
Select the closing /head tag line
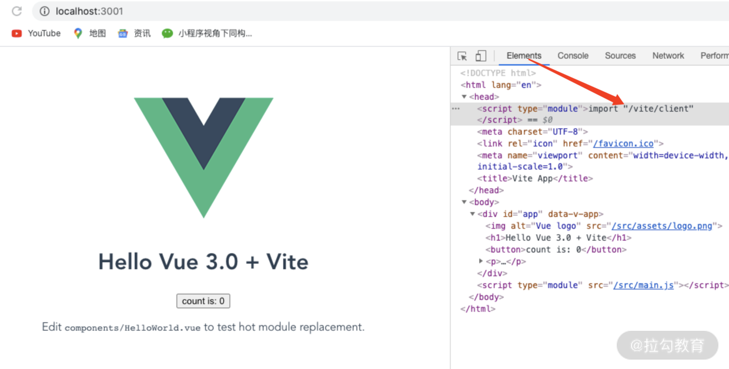pos(486,191)
